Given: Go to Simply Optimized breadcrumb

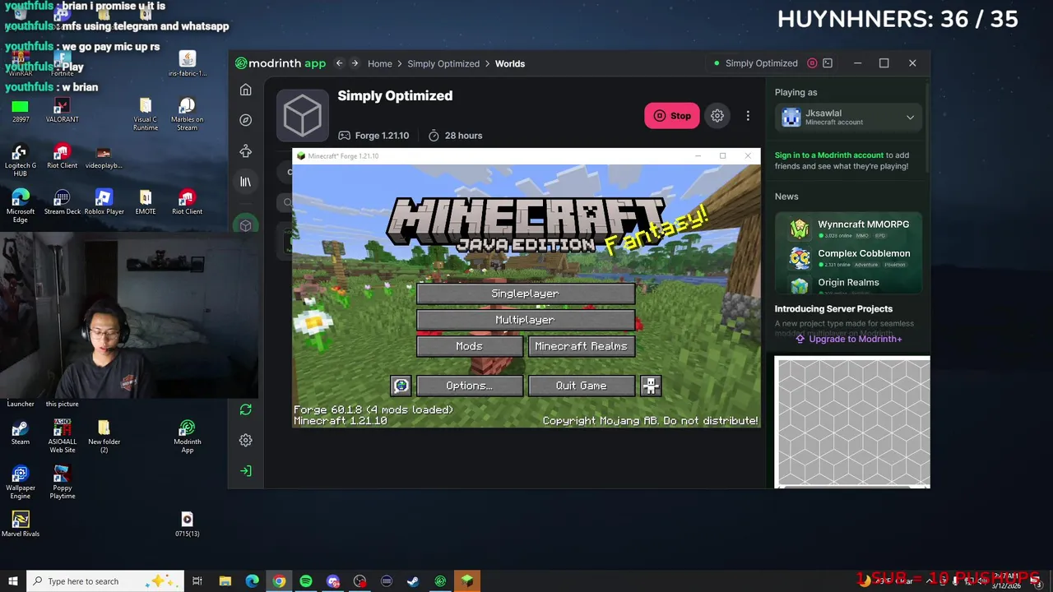Looking at the screenshot, I should 443,63.
